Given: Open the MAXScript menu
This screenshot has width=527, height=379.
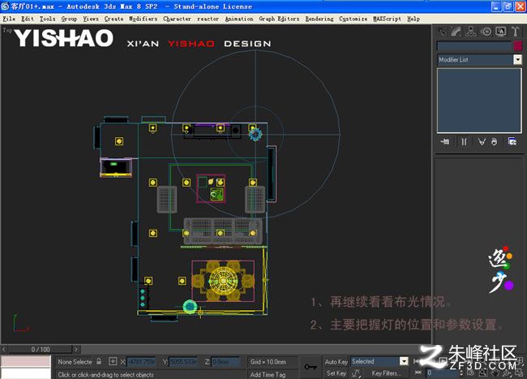Looking at the screenshot, I should tap(388, 19).
